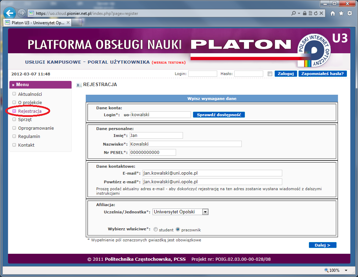Open browser Tools gear icon
This screenshot has width=358, height=277.
pos(350,13)
